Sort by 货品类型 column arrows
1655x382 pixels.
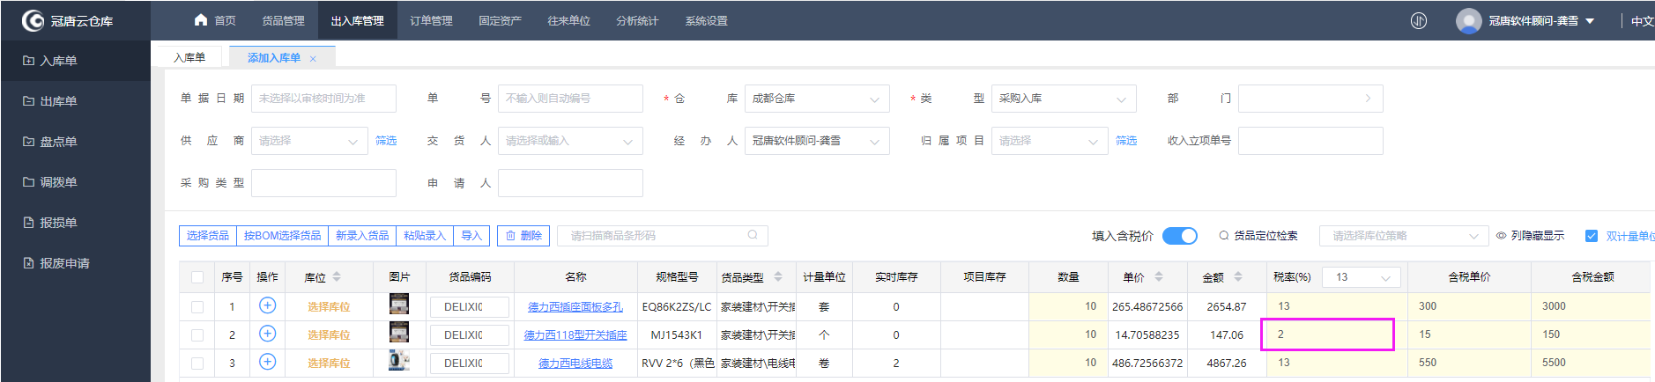778,277
